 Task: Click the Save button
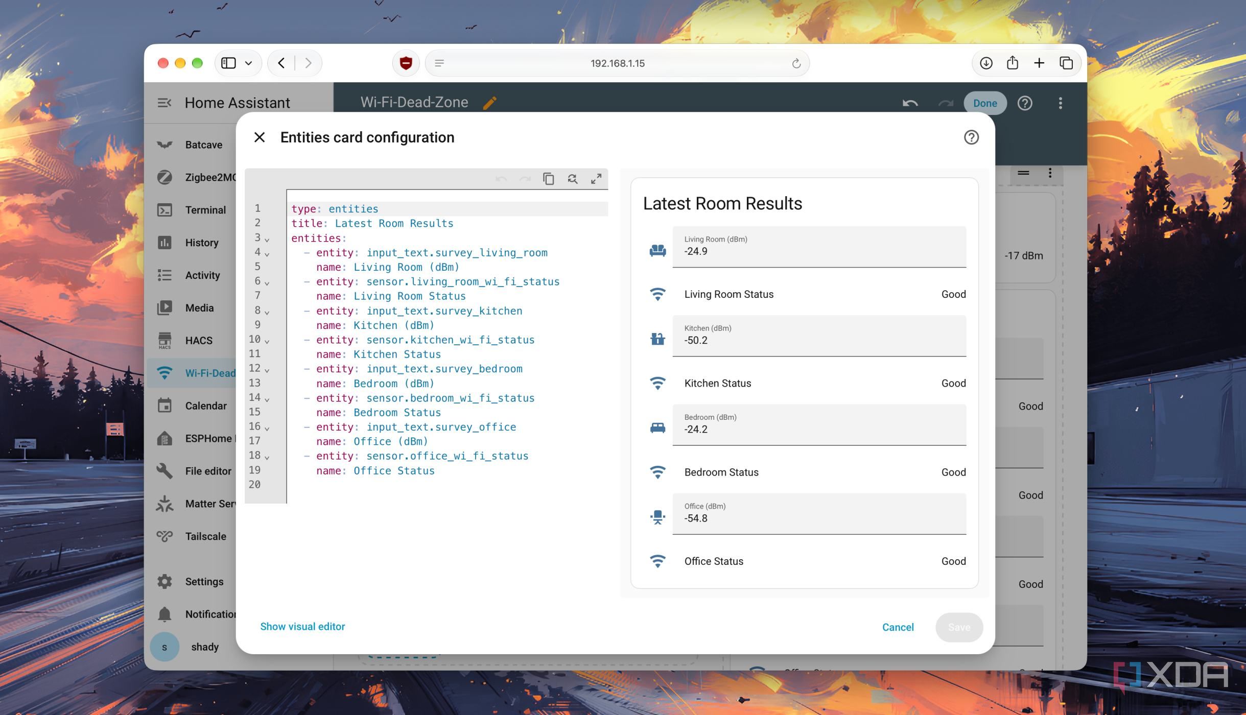[x=959, y=627]
